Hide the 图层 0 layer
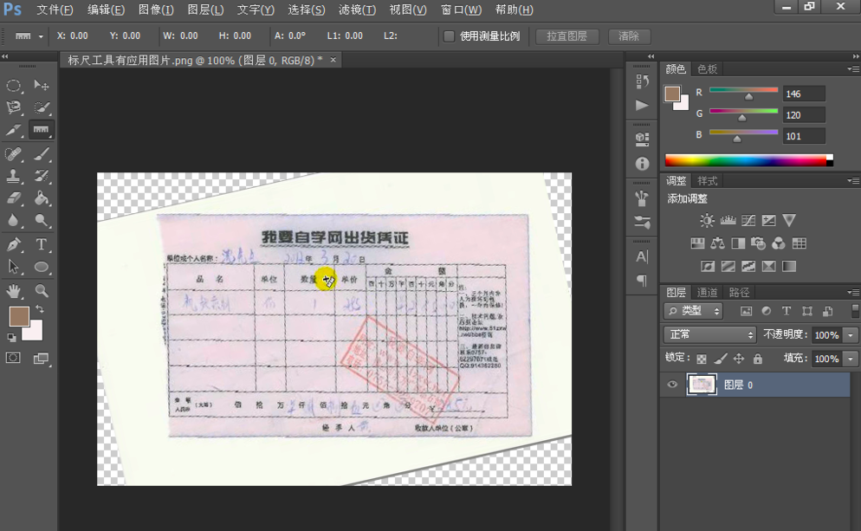Screen dimensions: 861x531 point(672,385)
